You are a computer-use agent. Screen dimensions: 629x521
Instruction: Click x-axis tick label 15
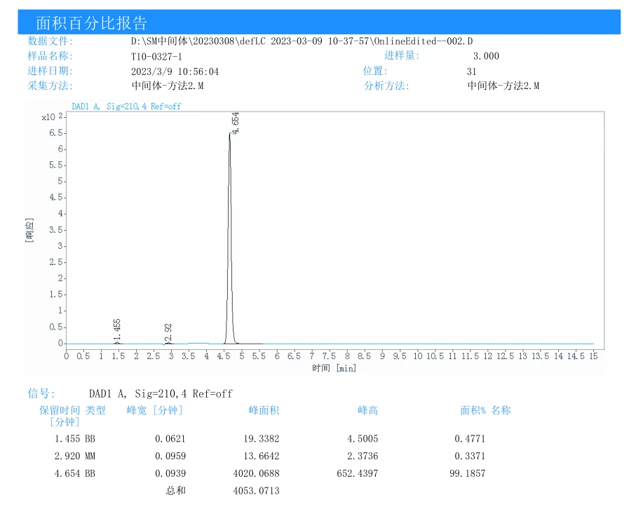tap(593, 356)
